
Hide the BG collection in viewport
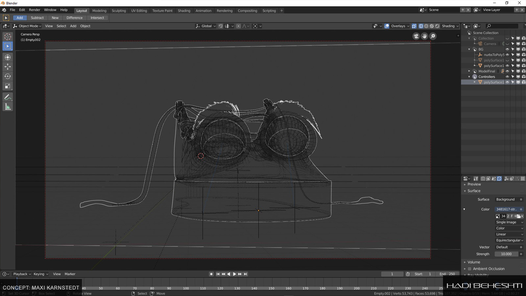507,49
